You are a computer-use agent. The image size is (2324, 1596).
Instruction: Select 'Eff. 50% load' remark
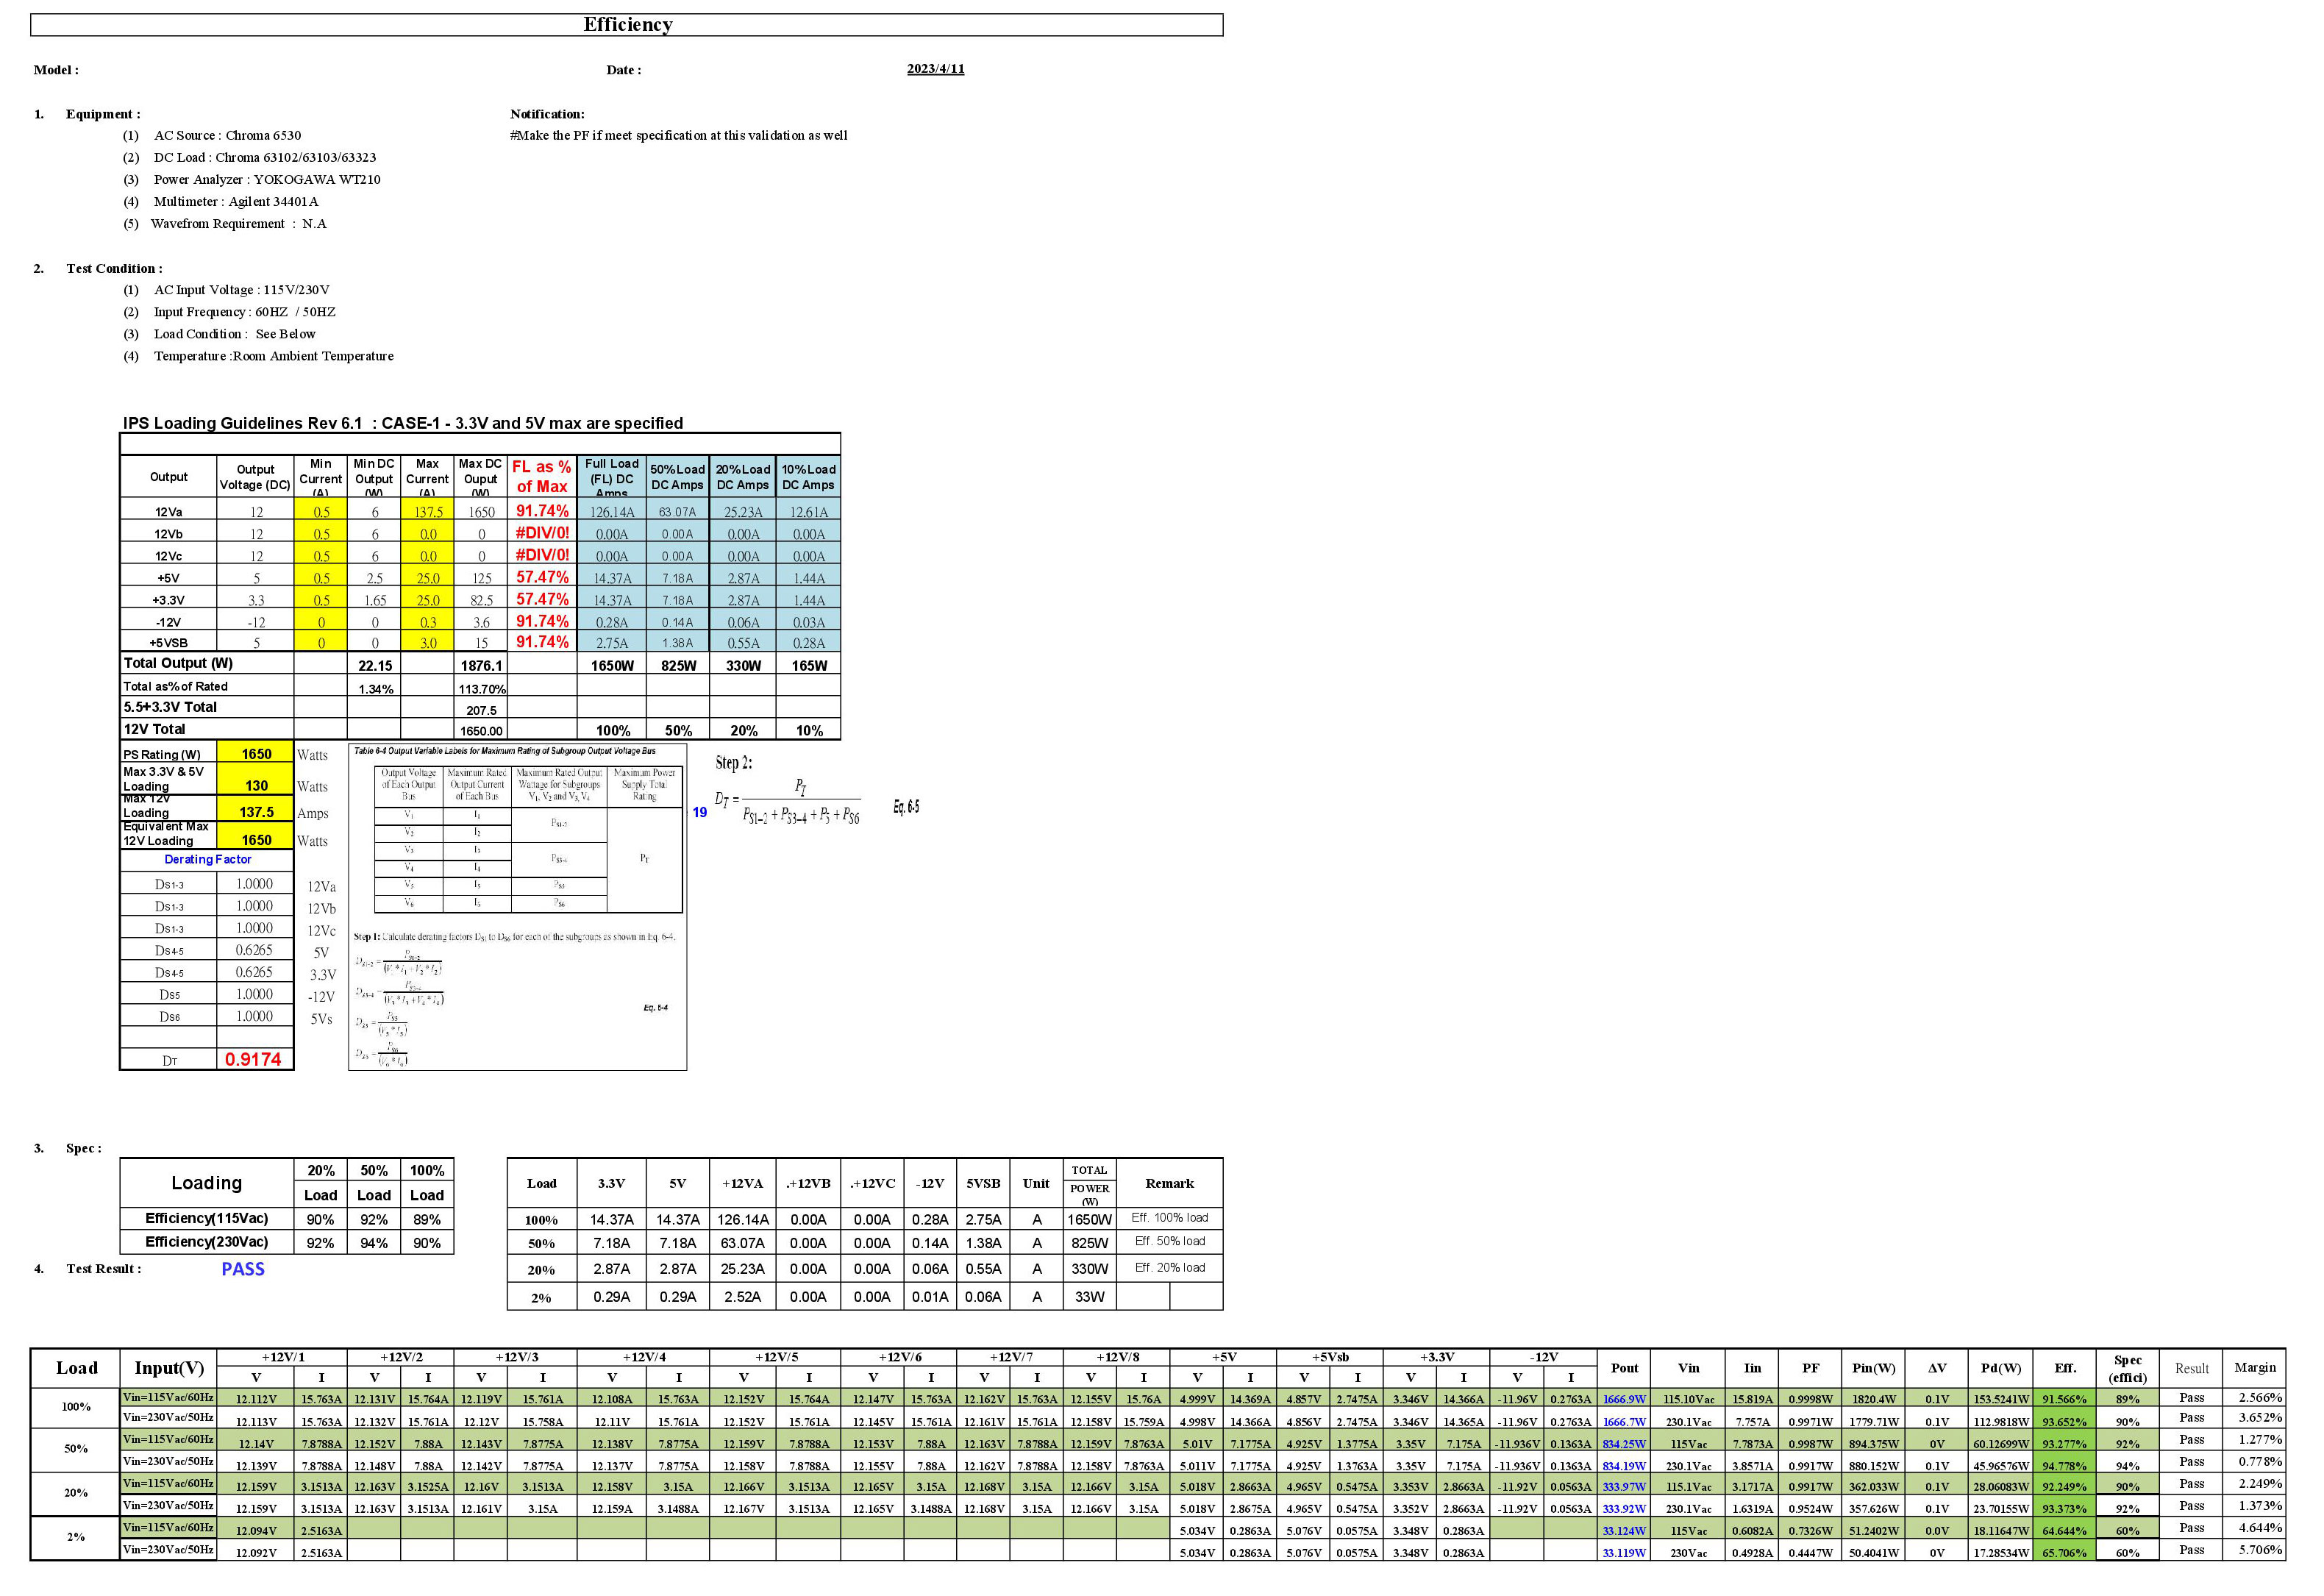[x=1169, y=1242]
